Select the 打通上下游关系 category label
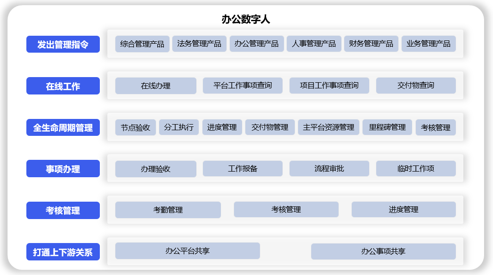Image resolution: width=493 pixels, height=275 pixels. [63, 252]
